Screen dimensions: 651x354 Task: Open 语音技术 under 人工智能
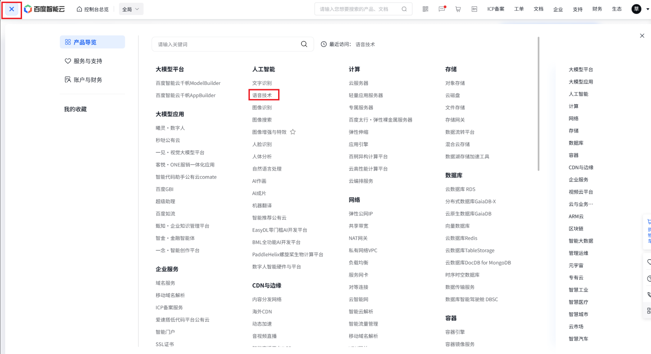[x=262, y=95]
